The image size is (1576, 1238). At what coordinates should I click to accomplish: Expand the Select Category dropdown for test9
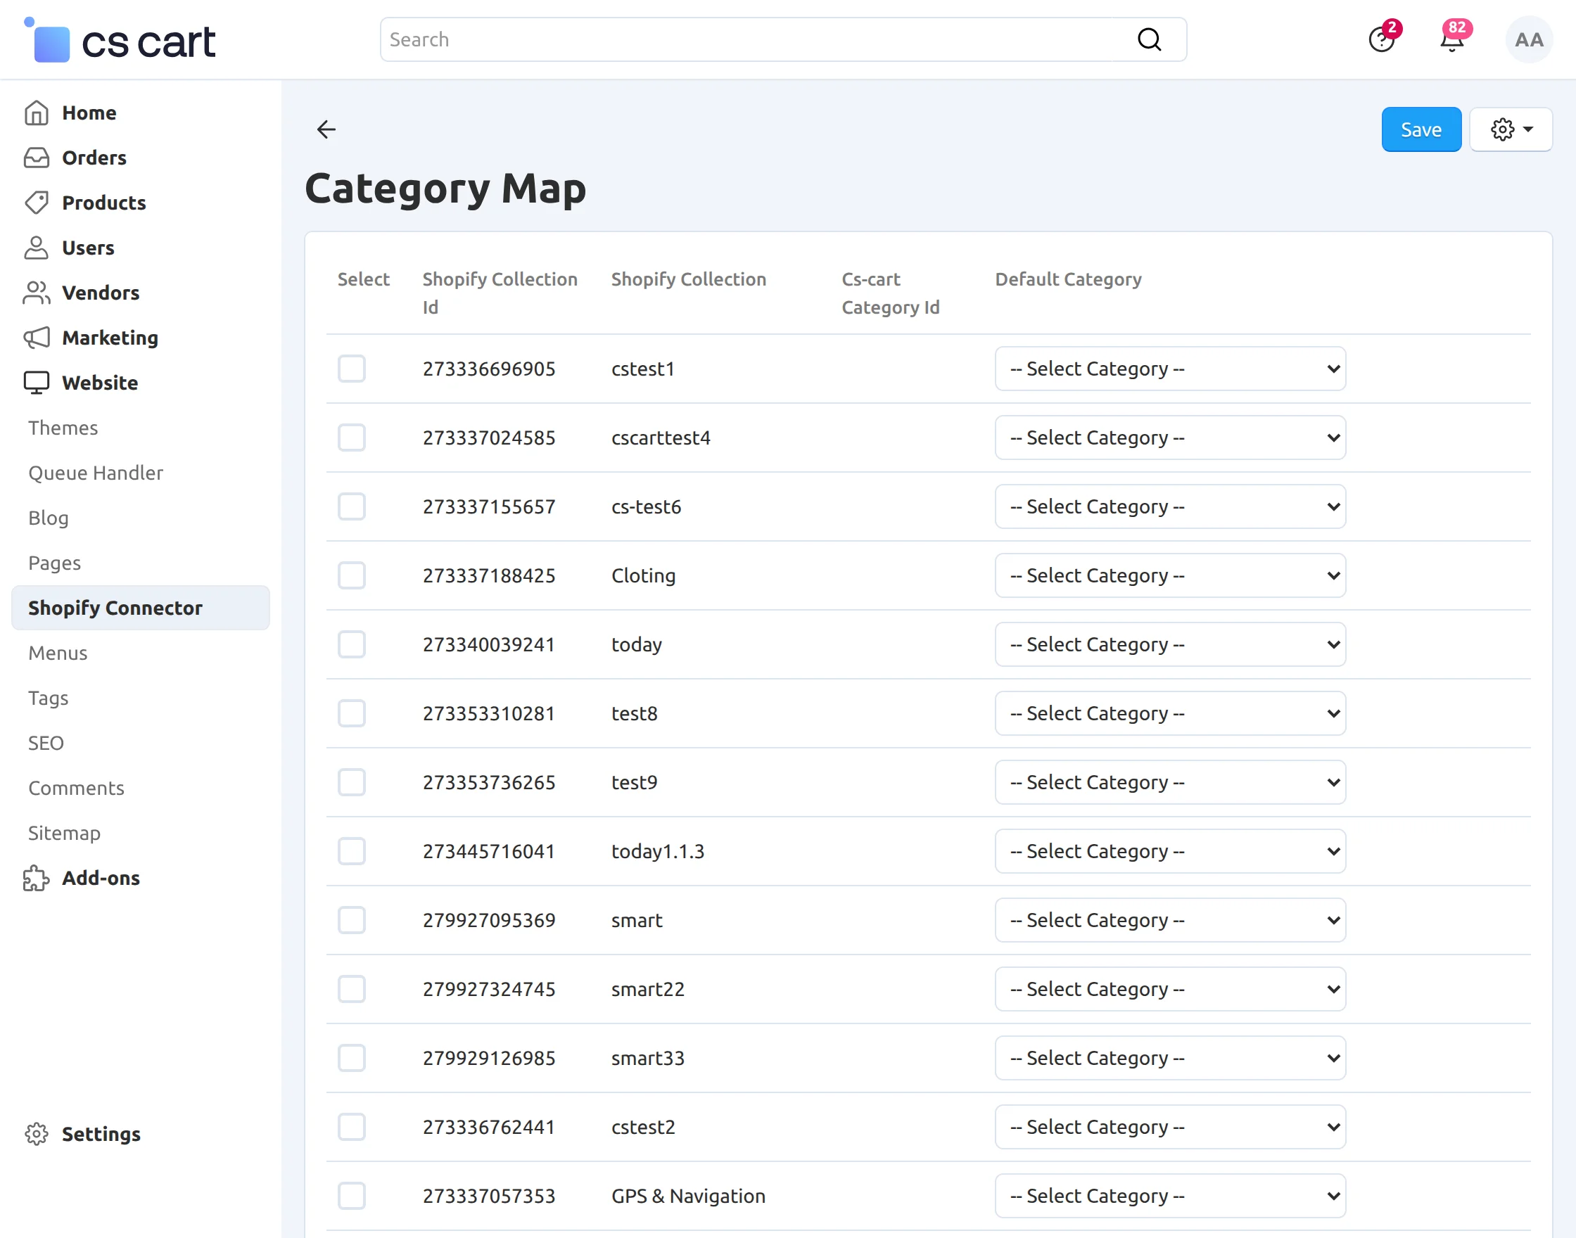1170,782
